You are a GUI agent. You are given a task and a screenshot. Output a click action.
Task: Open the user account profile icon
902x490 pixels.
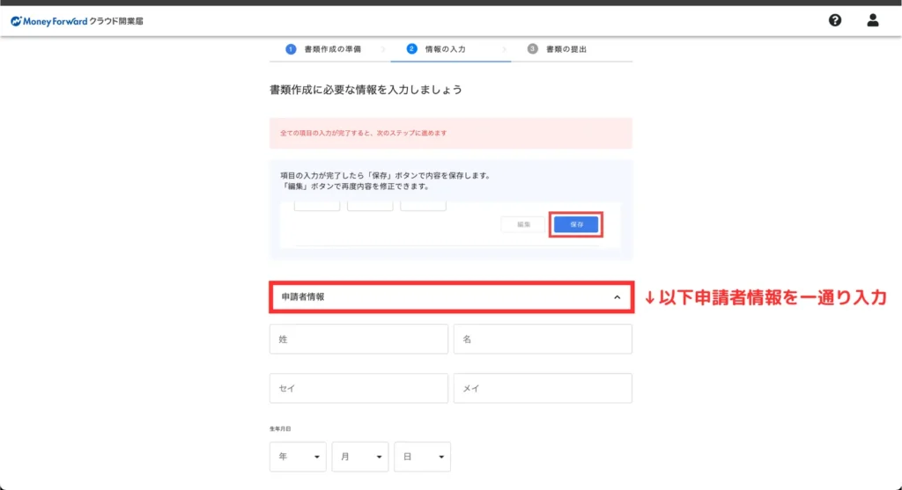coord(873,20)
